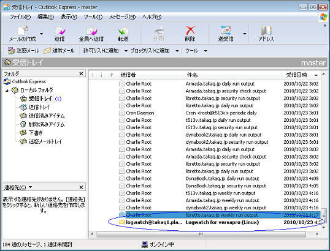The width and height of the screenshot is (330, 251).
Task: Click the flag column header
Action: (x=112, y=75)
